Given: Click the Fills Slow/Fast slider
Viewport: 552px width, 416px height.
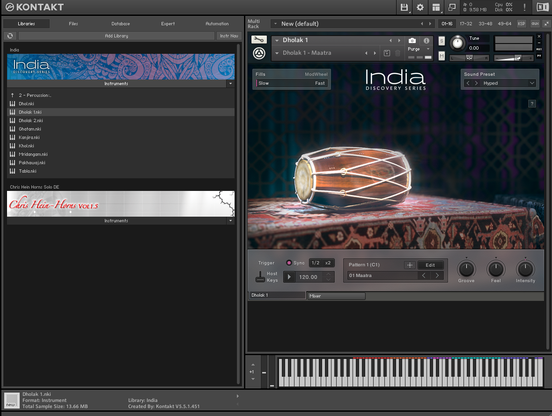Looking at the screenshot, I should pyautogui.click(x=292, y=83).
